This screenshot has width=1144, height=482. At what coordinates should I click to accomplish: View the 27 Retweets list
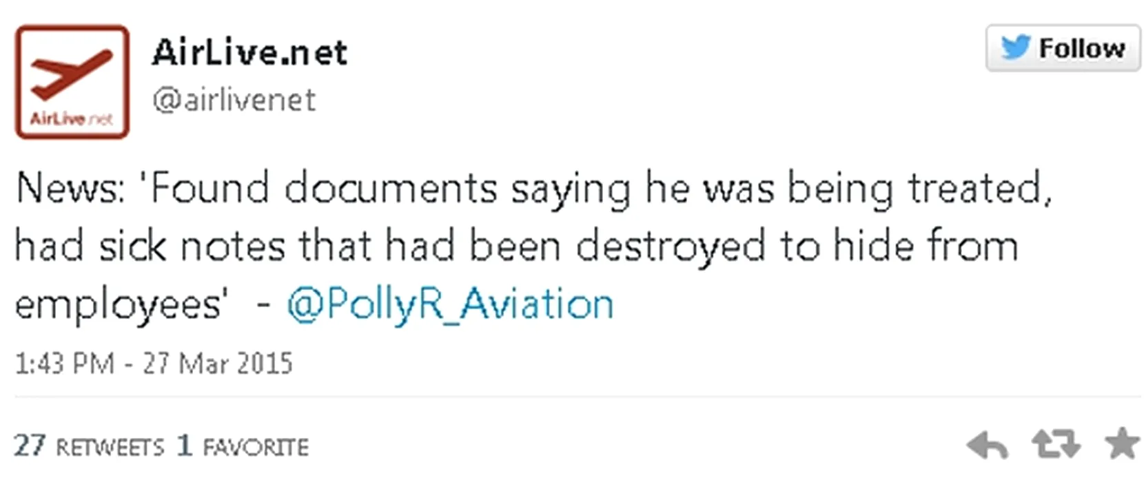(89, 446)
